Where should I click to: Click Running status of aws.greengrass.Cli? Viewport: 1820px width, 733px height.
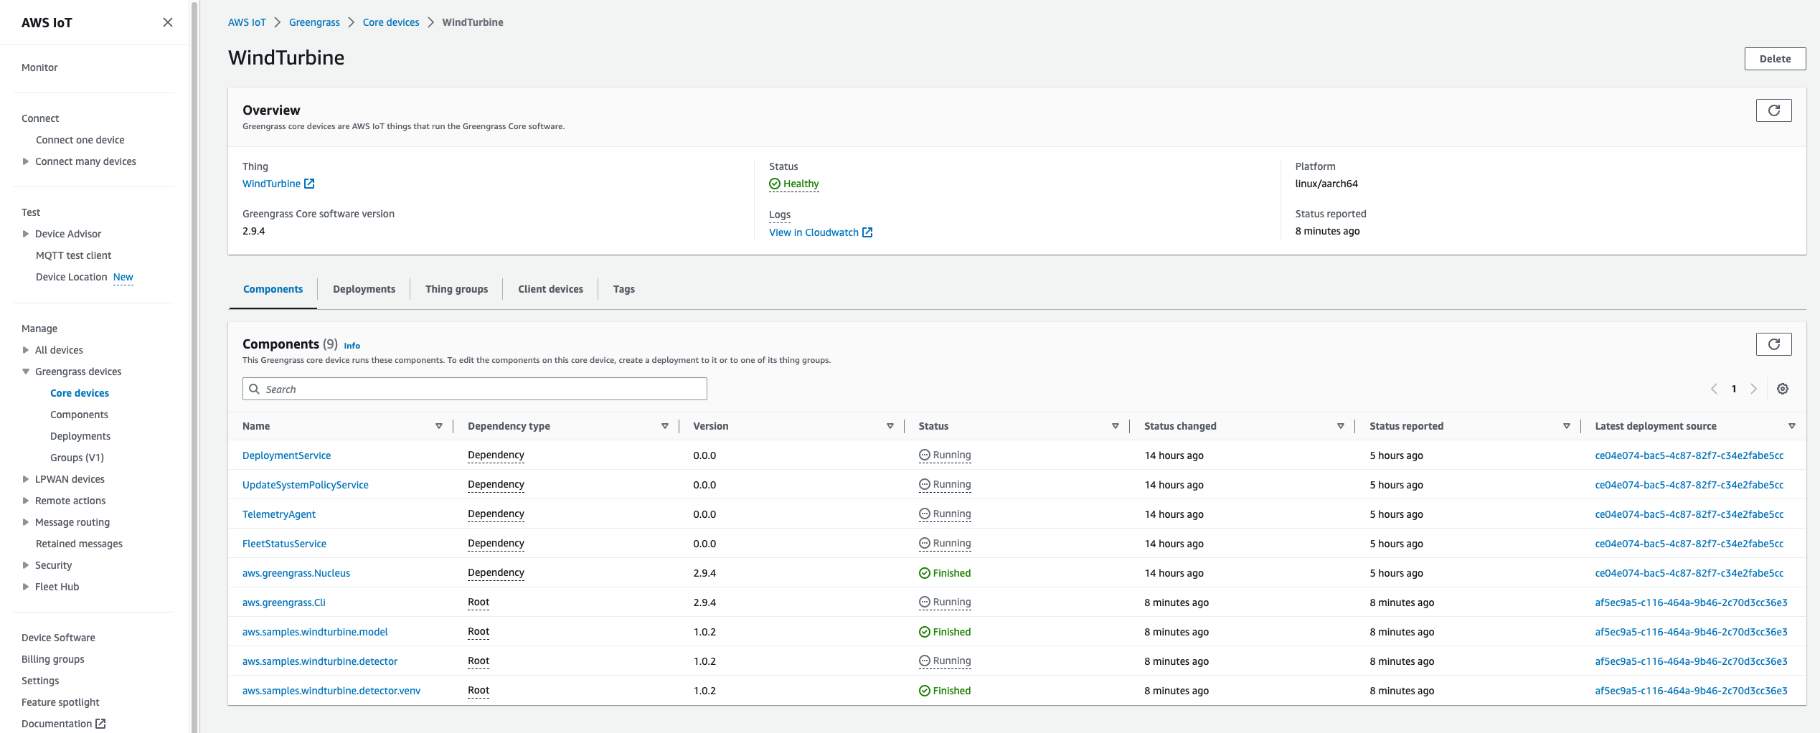(945, 602)
